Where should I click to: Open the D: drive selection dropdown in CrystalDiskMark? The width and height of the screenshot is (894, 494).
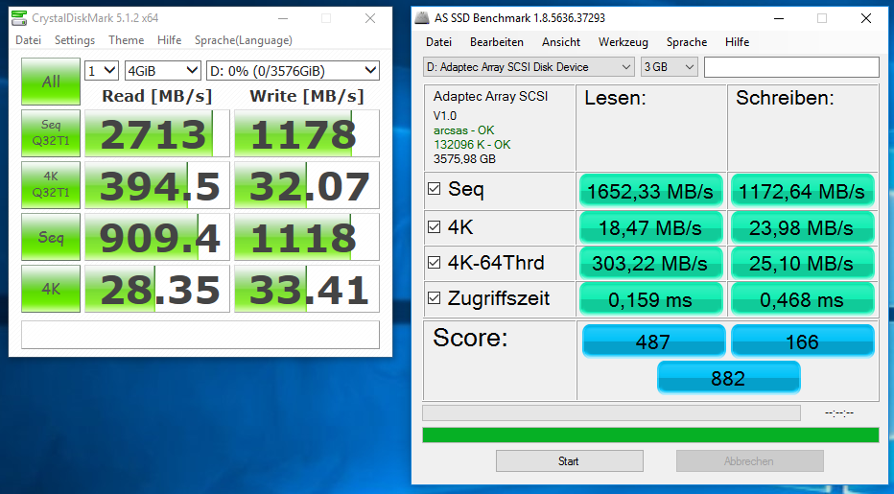pyautogui.click(x=294, y=71)
